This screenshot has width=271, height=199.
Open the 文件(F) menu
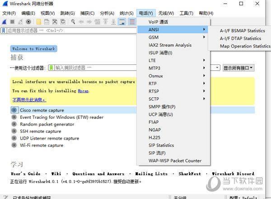[9, 13]
